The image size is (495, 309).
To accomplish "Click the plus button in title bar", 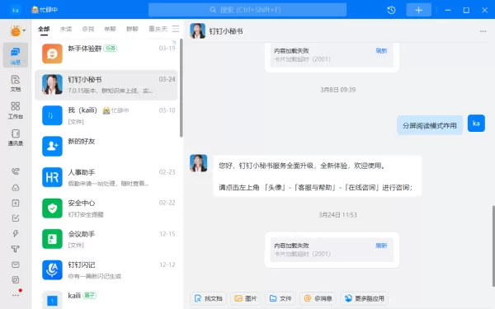I will tap(418, 10).
